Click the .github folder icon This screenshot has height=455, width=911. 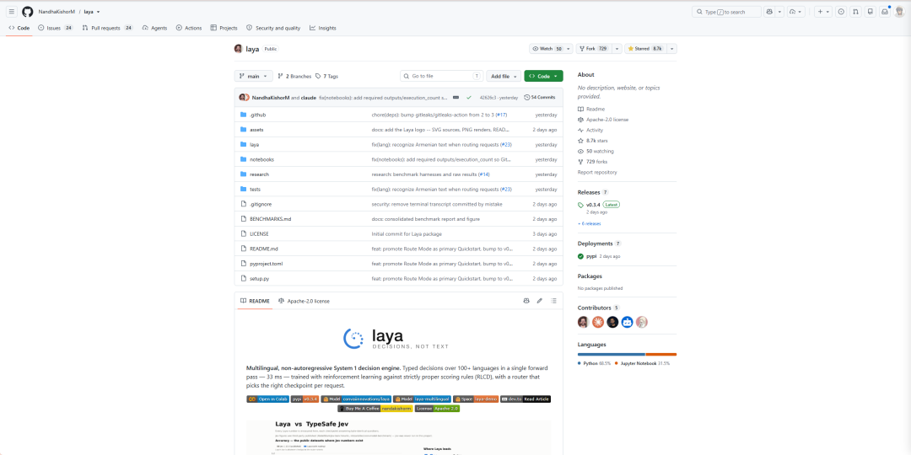[x=244, y=115]
